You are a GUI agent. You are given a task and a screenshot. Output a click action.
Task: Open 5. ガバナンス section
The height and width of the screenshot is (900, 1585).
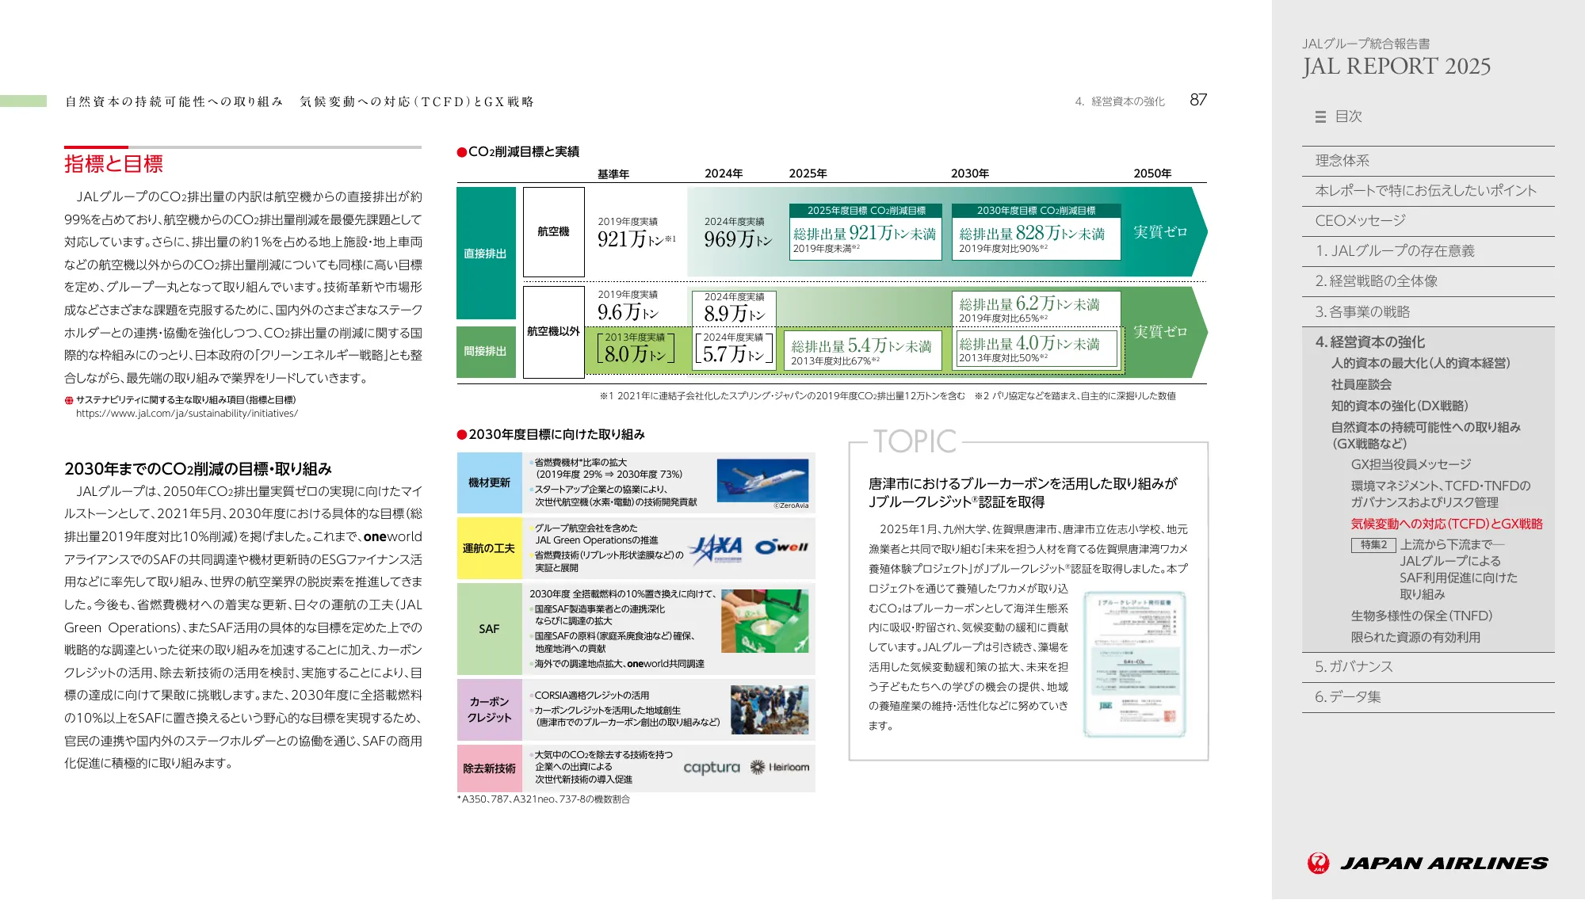1428,667
